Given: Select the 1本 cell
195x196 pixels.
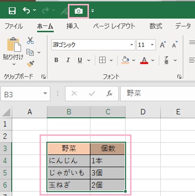Looking at the screenshot, I should click(x=108, y=161).
